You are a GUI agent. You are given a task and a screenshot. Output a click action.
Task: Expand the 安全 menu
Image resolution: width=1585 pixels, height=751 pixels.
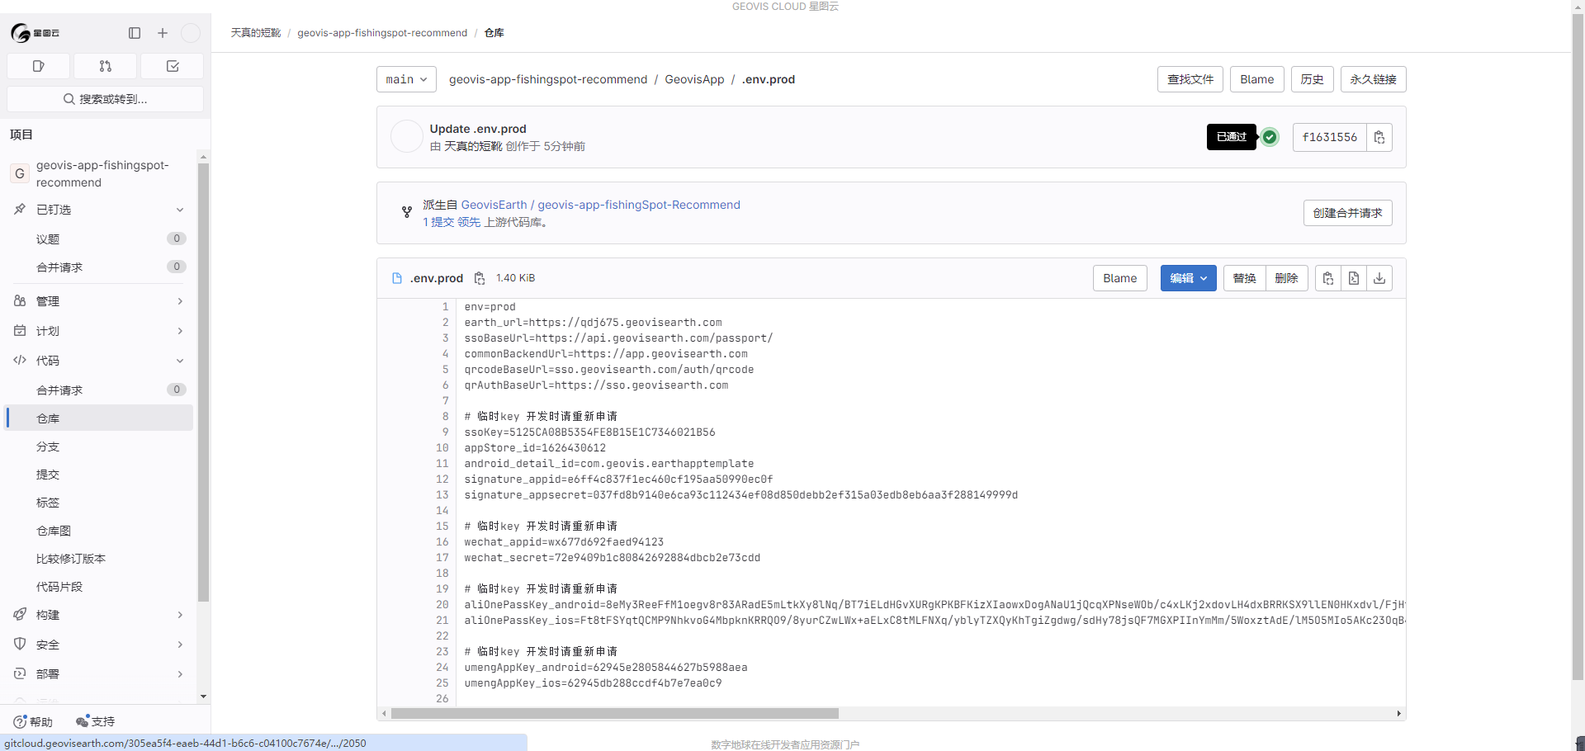coord(100,645)
